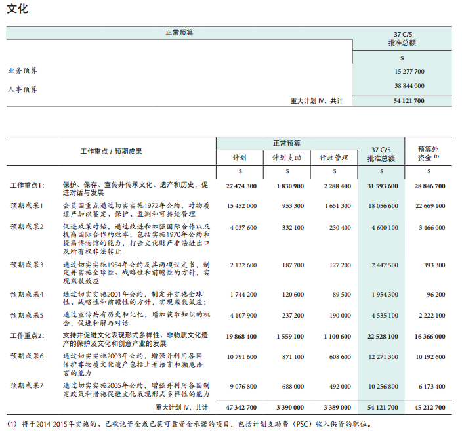Click the 45 212 700 extrabudgetary total
Viewport: 462px width, 432px height.
coord(430,408)
